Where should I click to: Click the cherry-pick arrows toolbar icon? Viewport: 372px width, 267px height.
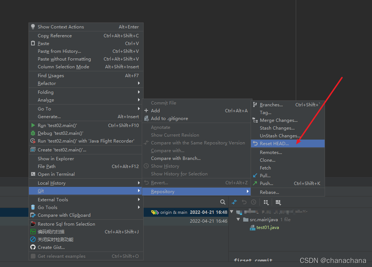(x=234, y=202)
